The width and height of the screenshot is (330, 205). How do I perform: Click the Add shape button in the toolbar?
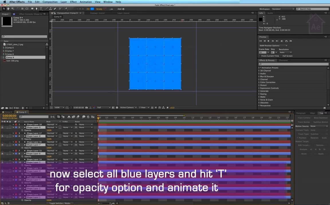point(123,9)
